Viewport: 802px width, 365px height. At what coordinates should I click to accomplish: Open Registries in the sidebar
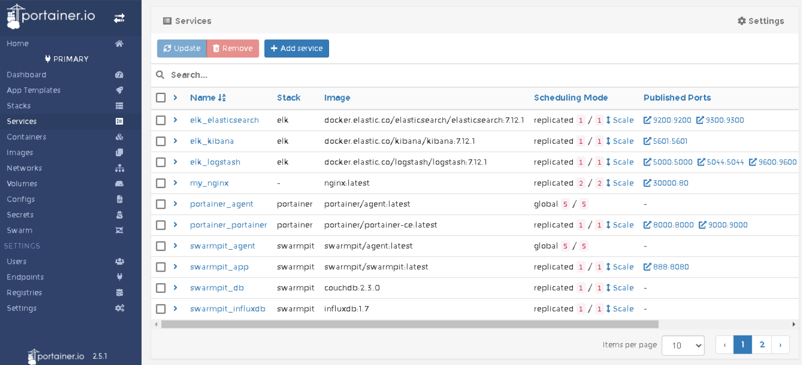pos(24,293)
